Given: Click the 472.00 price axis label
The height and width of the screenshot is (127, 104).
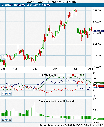Looking at the screenshot, I should [x=97, y=55].
